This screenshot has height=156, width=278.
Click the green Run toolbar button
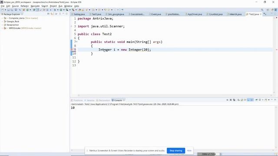pos(61,10)
